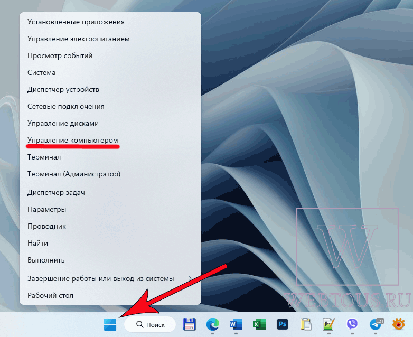Open Telegram with the unread badge
The image size is (413, 337).
tap(376, 324)
